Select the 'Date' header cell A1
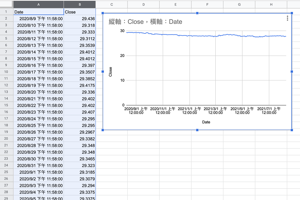Image resolution: width=300 pixels, height=200 pixels. [38, 12]
